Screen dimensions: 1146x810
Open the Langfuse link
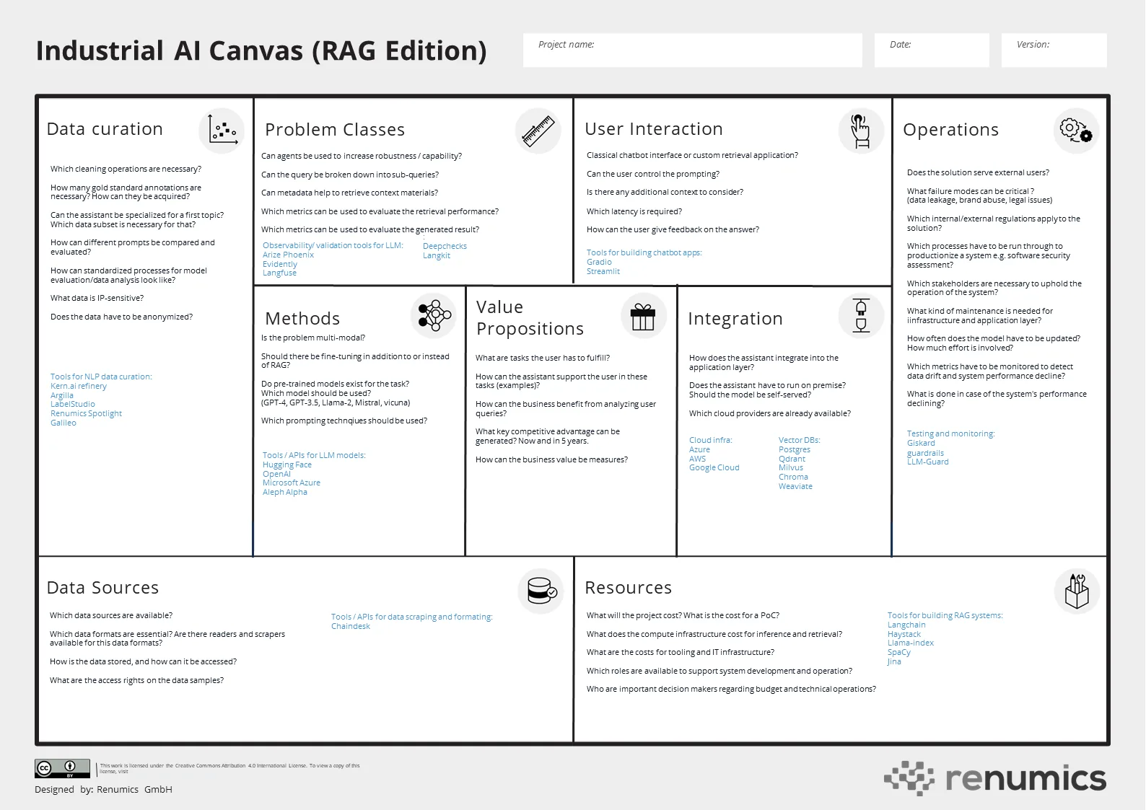point(279,273)
